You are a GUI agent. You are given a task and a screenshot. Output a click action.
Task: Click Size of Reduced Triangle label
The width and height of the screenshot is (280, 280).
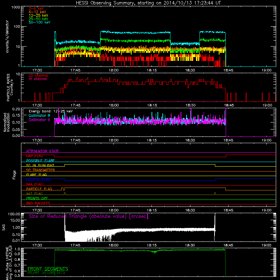[89, 216]
